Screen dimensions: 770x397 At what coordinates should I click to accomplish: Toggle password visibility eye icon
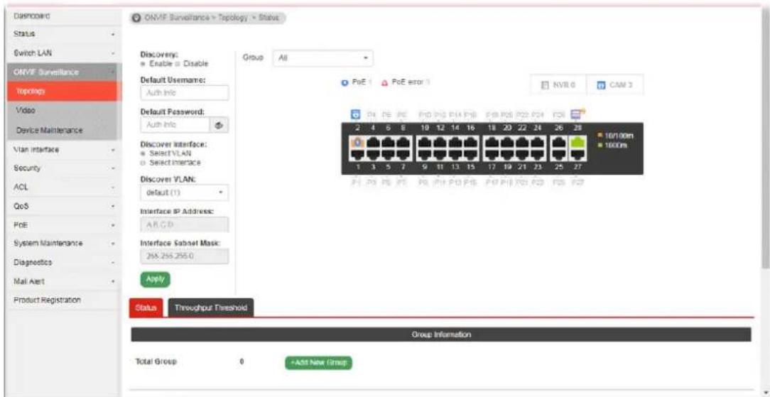(220, 125)
